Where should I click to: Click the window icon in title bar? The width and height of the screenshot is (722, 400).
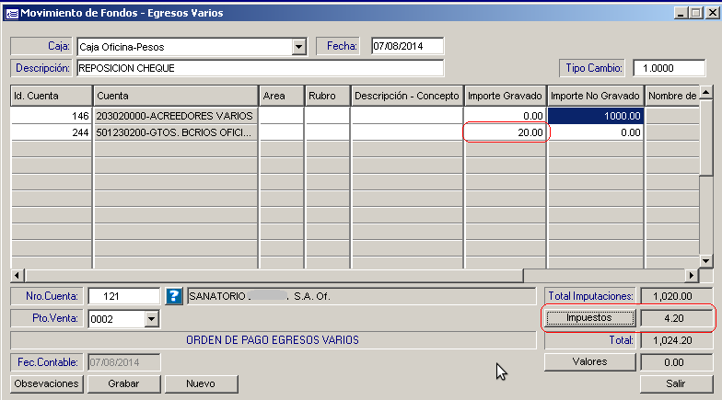click(11, 13)
